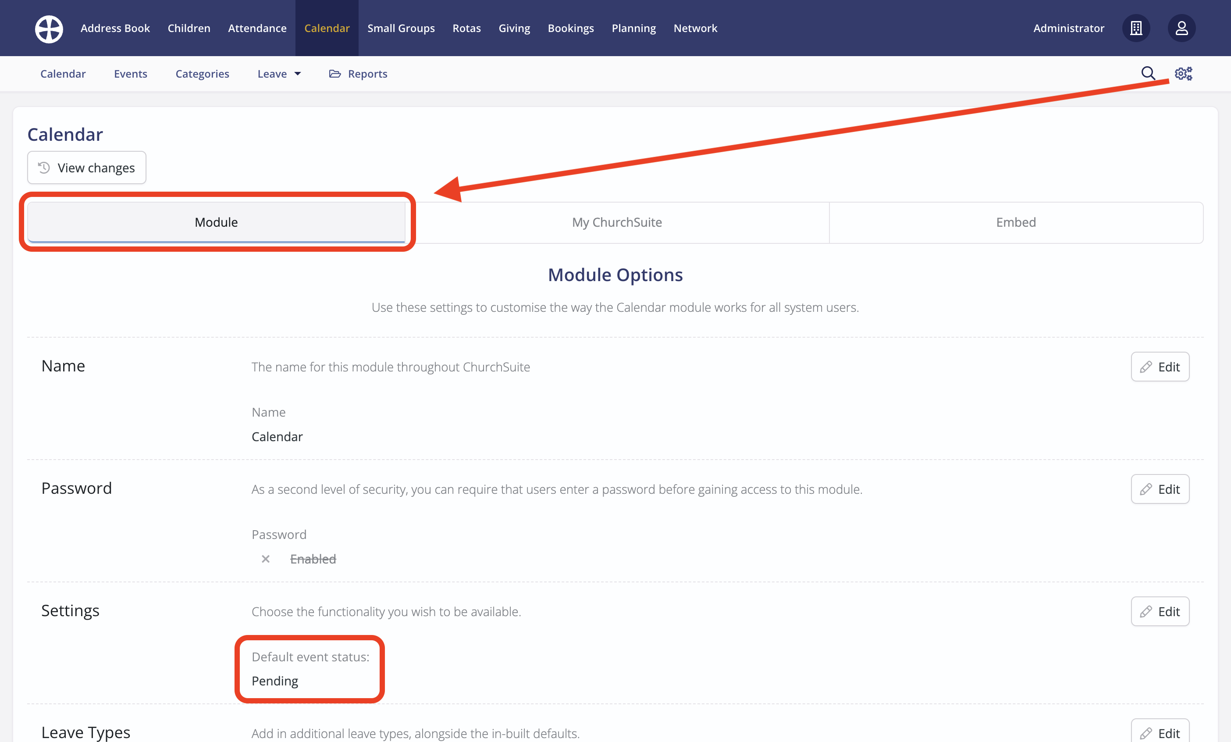The width and height of the screenshot is (1231, 742).
Task: Click View changes history button
Action: [x=86, y=168]
